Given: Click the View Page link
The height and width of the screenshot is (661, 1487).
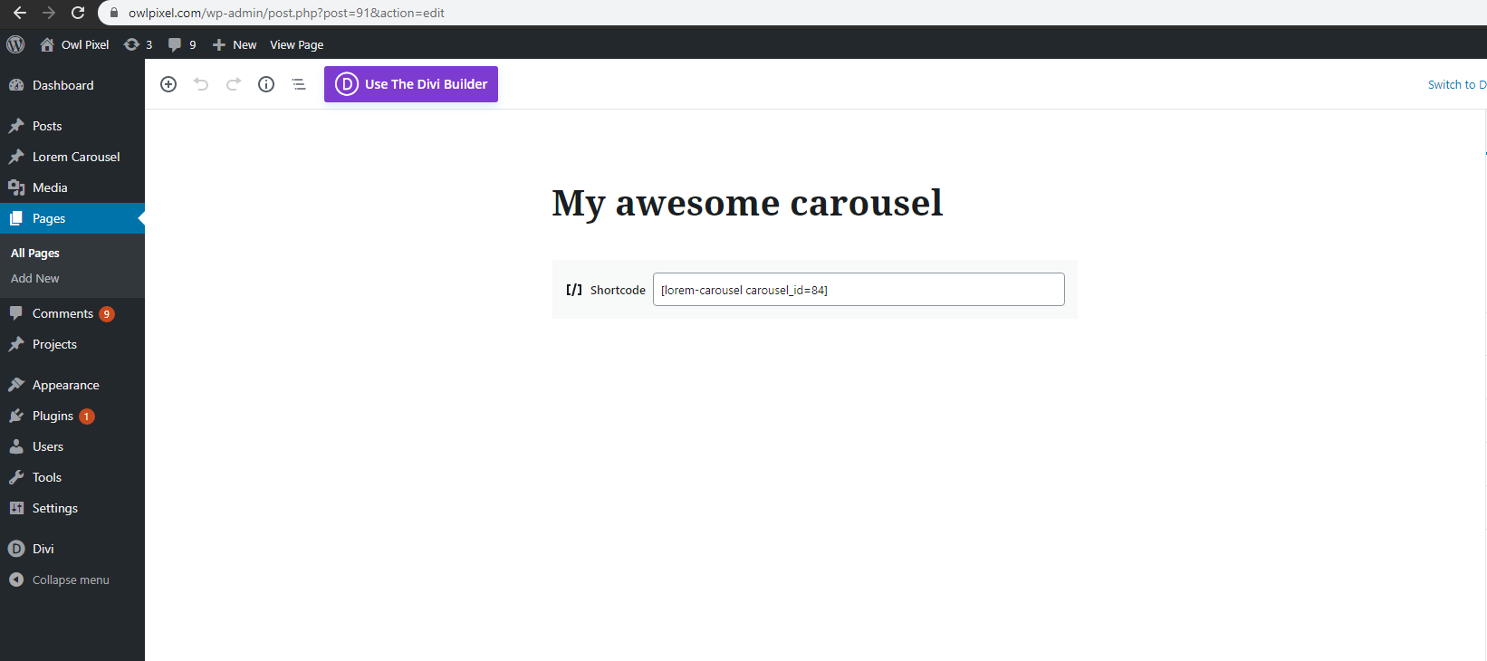Looking at the screenshot, I should pos(296,44).
